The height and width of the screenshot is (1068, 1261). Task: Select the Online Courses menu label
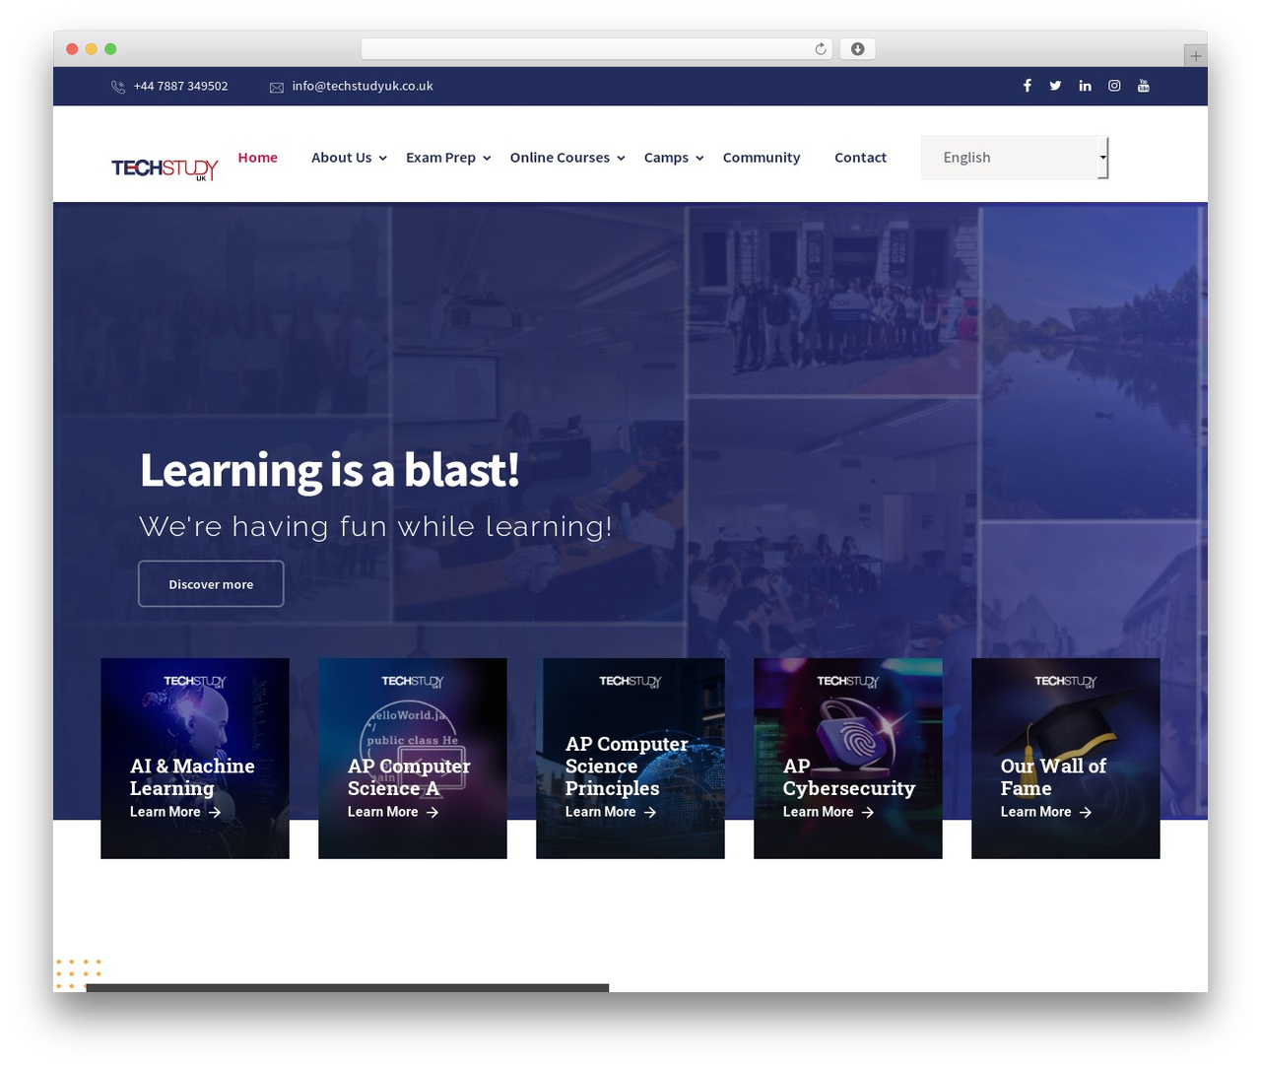click(560, 158)
